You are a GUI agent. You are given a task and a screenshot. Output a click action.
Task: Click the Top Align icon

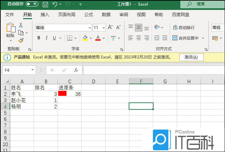[131, 27]
